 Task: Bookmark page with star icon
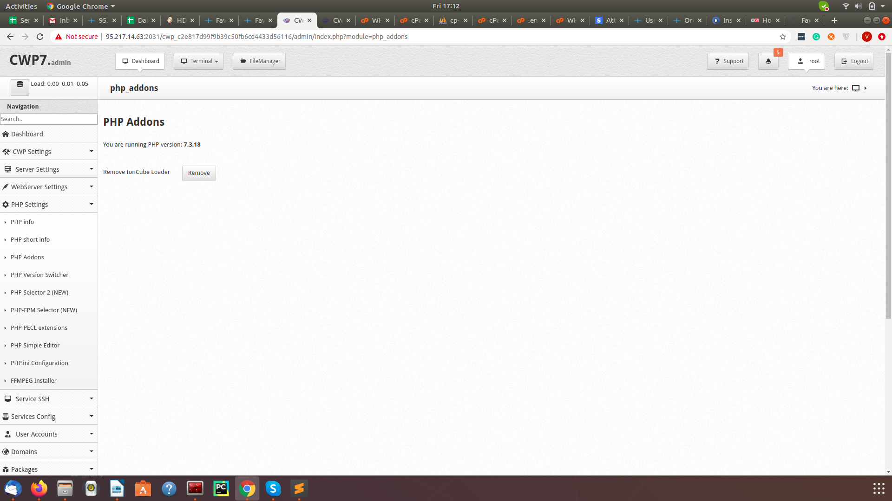pos(783,37)
